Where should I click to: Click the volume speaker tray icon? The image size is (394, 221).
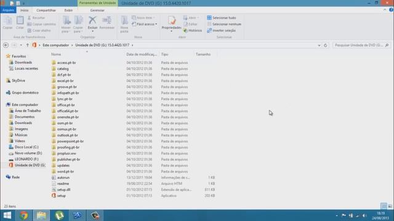[364, 215]
